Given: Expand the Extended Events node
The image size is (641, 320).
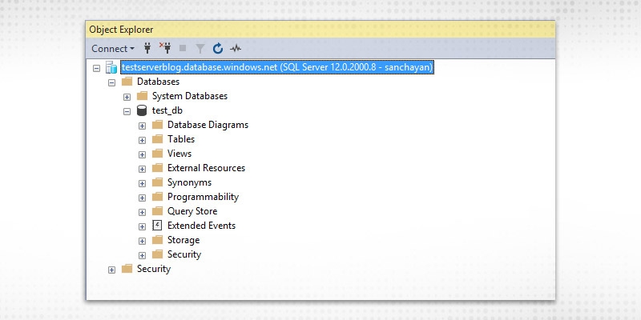Looking at the screenshot, I should [x=142, y=226].
